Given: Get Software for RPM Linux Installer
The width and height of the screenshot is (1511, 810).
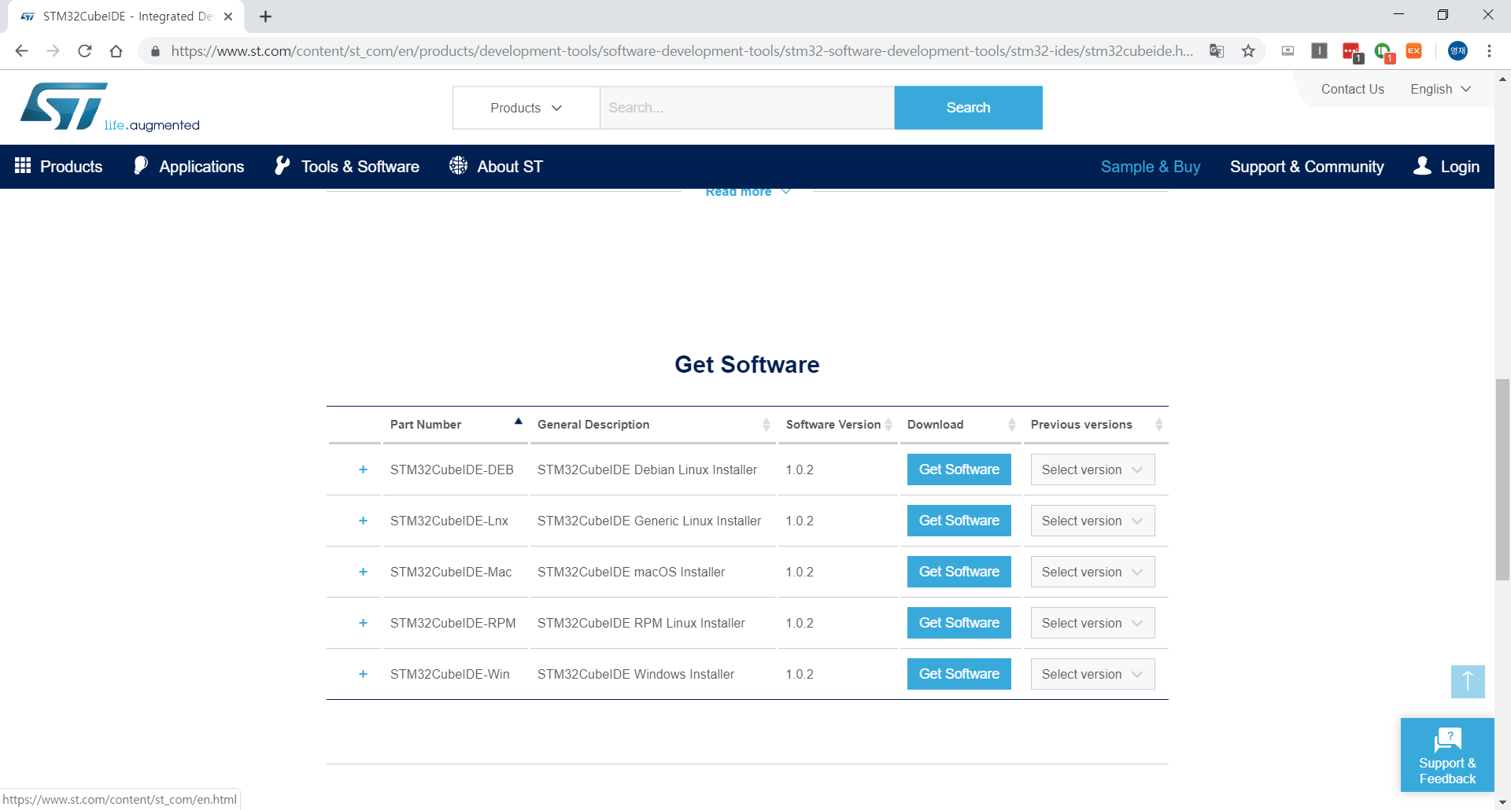Looking at the screenshot, I should coord(959,623).
